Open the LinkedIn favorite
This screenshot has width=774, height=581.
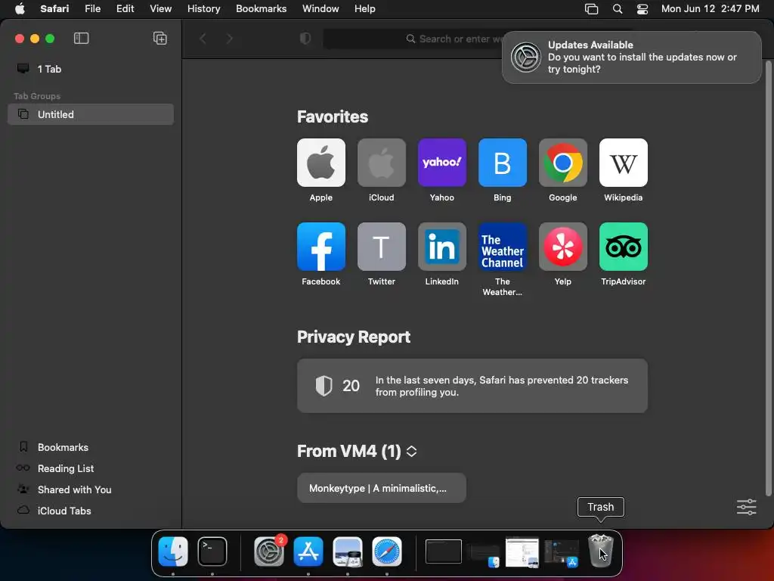pyautogui.click(x=441, y=247)
